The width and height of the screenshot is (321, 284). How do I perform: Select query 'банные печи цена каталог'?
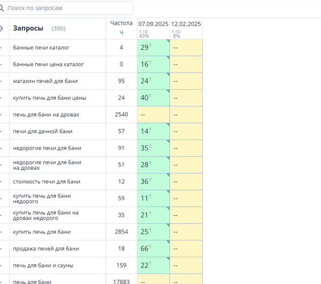pos(49,65)
